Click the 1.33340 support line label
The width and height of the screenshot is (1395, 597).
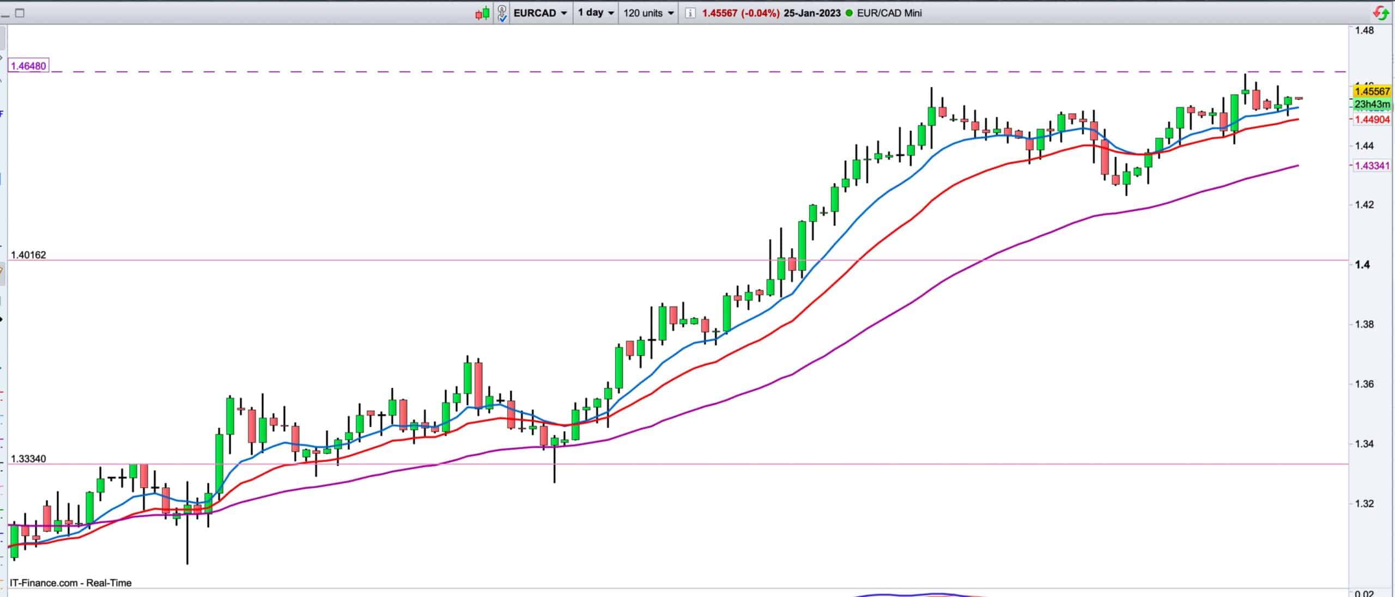(28, 459)
